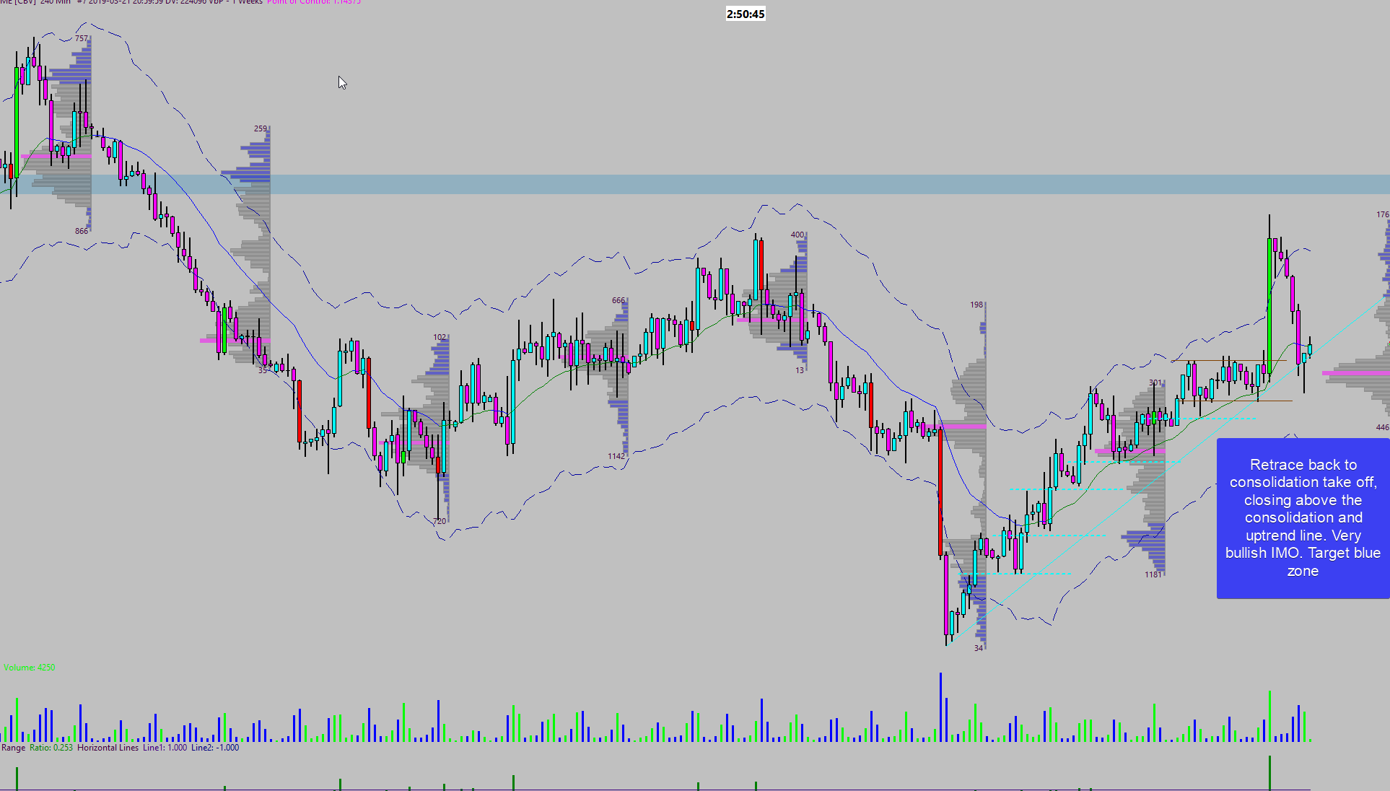1390x791 pixels.
Task: Click the 'Line2: -1.000' value
Action: coord(215,748)
